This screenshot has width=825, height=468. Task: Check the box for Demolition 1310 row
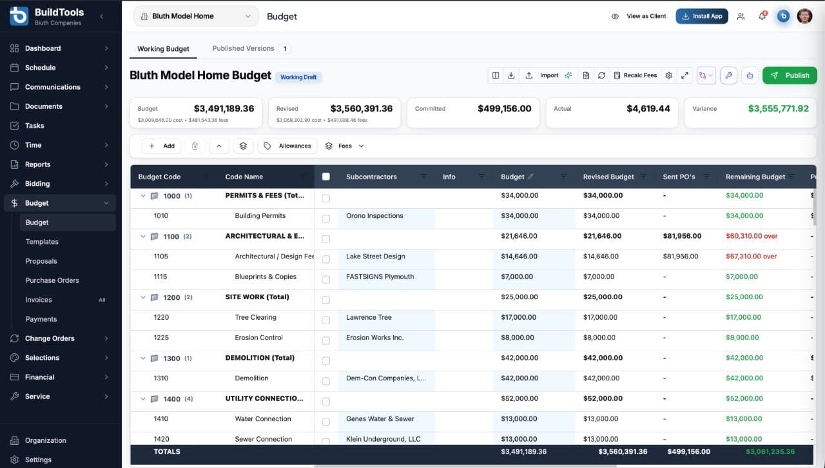(325, 381)
